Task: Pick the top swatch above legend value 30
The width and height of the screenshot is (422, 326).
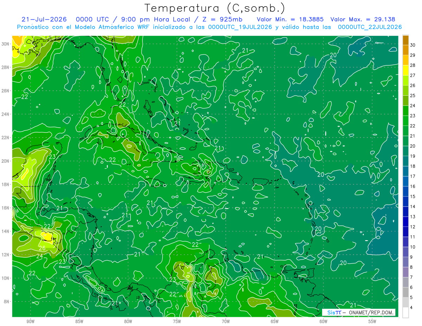Action: (405, 40)
